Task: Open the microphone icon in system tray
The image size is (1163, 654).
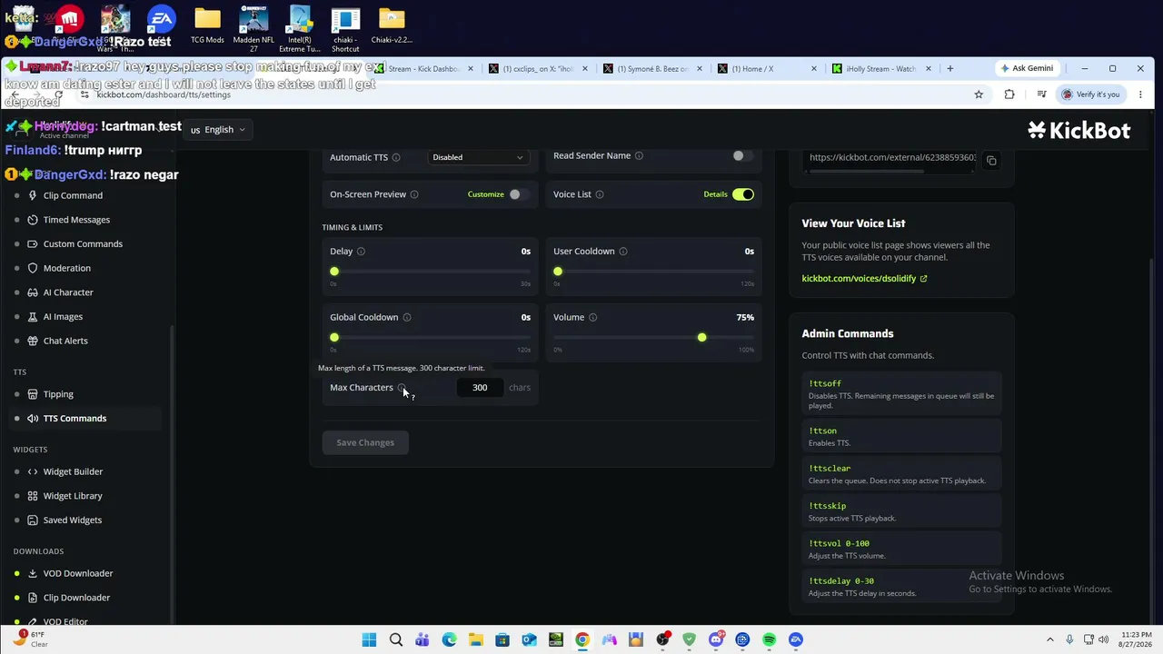Action: [1069, 639]
